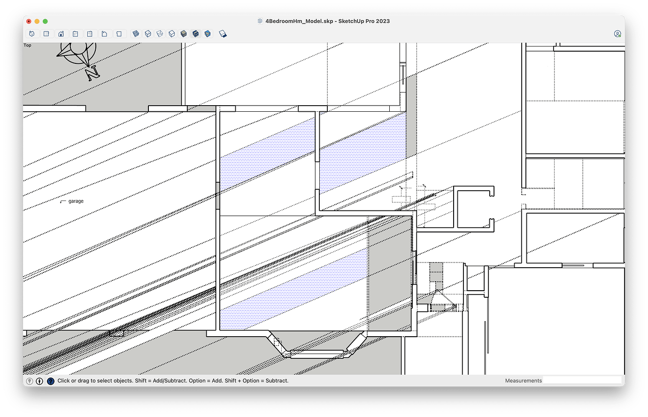
Task: Click the geolocation icon in the status bar
Action: (x=30, y=380)
